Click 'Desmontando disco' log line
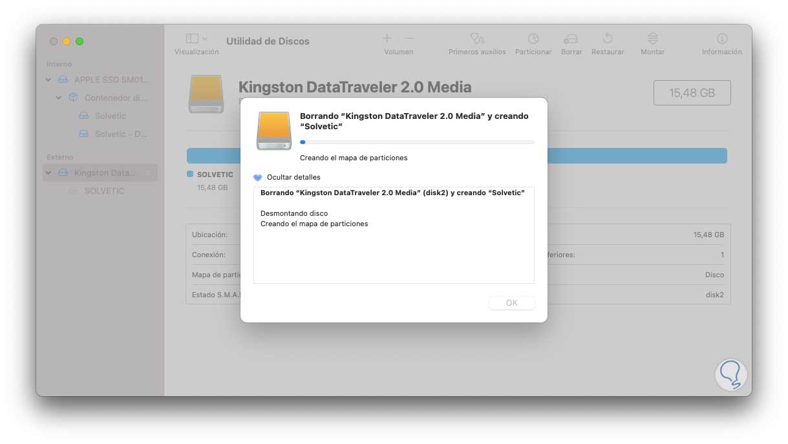The width and height of the screenshot is (788, 444). click(x=294, y=213)
